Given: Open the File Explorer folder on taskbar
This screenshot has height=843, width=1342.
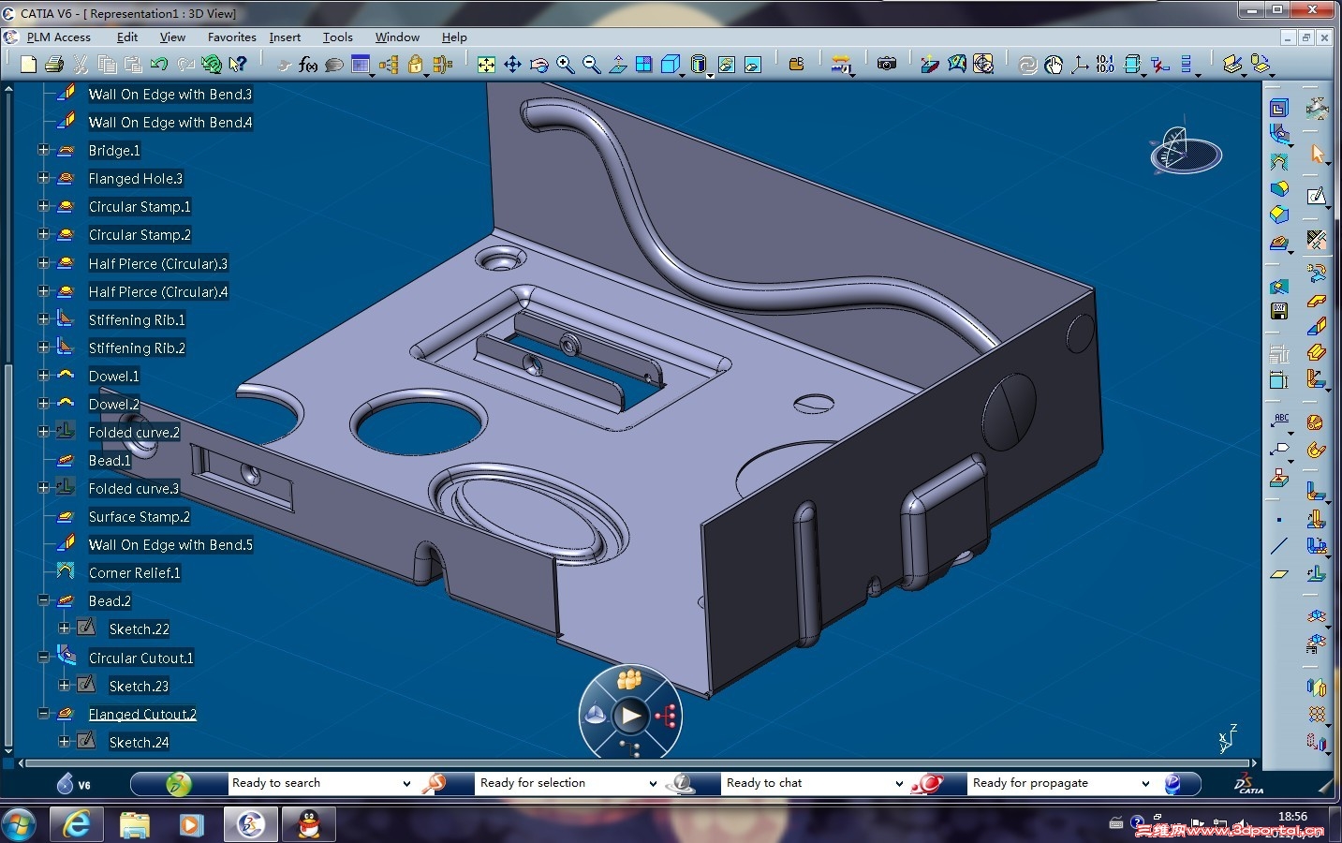Looking at the screenshot, I should pyautogui.click(x=135, y=824).
